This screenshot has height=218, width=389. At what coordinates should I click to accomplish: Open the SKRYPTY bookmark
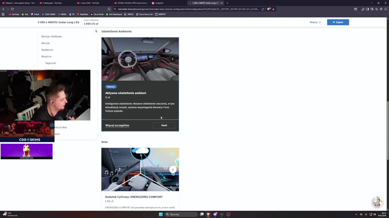coord(160,14)
